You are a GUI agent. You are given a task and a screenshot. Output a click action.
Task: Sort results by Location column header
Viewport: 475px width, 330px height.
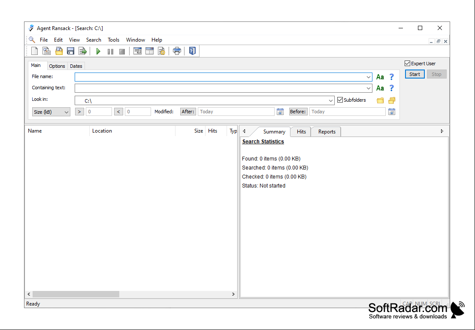click(x=133, y=131)
